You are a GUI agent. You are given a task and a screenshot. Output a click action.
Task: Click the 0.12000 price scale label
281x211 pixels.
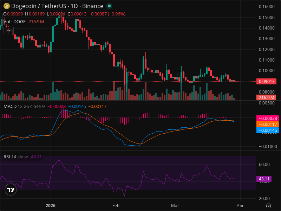coord(267,49)
